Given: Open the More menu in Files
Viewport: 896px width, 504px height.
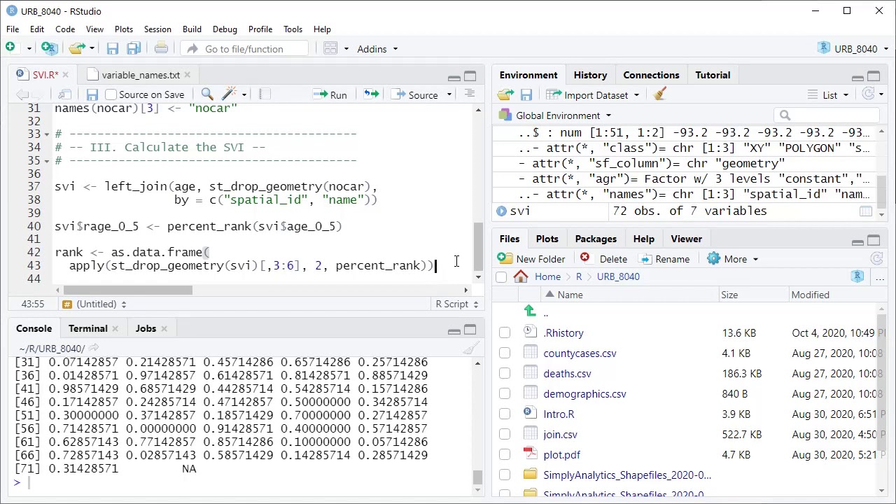Looking at the screenshot, I should [x=733, y=259].
